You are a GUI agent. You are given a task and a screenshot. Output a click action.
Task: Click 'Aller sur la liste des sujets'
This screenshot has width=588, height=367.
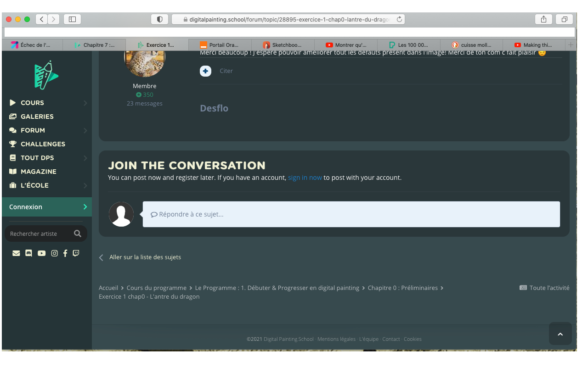pos(145,257)
